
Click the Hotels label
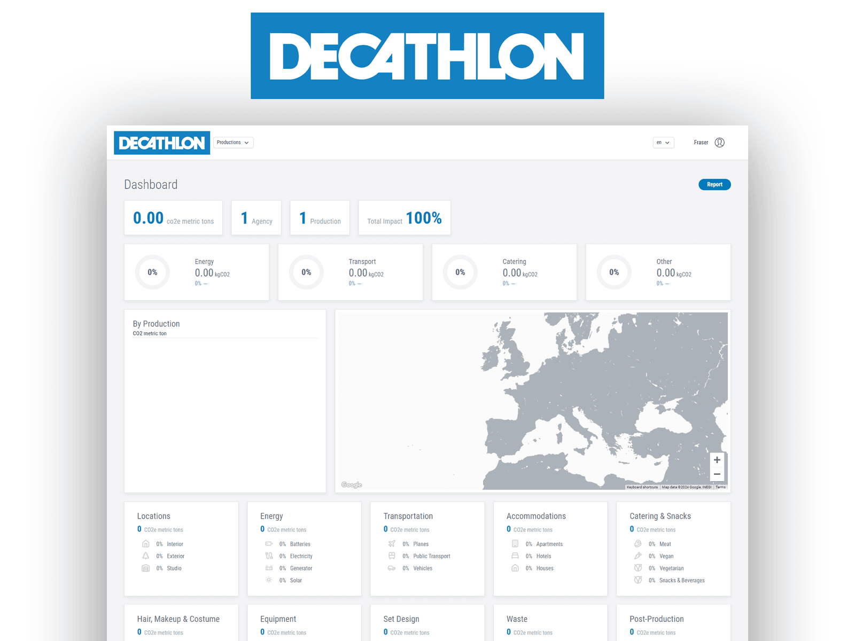543,556
